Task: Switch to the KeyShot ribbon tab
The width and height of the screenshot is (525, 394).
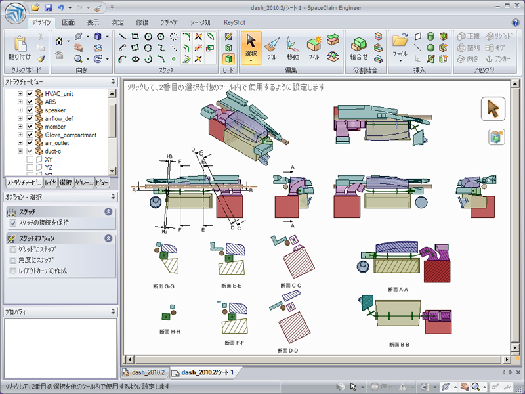Action: coord(234,22)
